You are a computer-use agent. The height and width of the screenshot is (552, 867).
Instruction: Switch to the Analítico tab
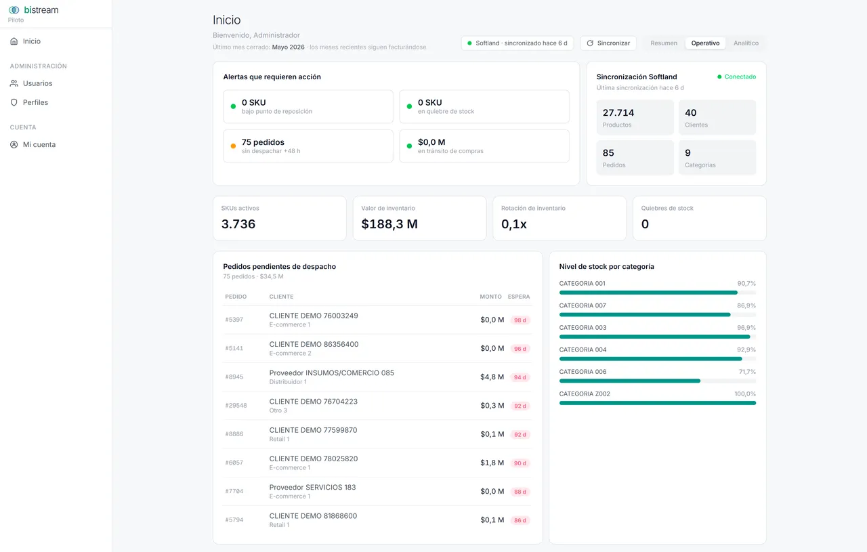(746, 43)
